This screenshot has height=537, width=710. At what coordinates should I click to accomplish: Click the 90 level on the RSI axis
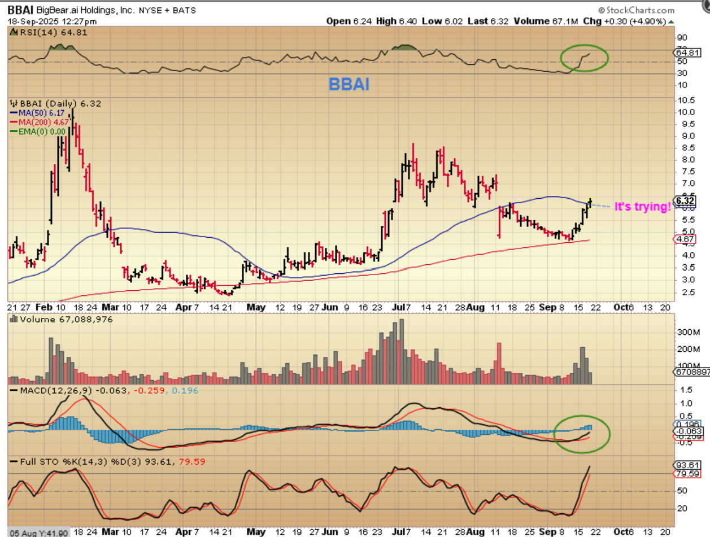coord(683,37)
